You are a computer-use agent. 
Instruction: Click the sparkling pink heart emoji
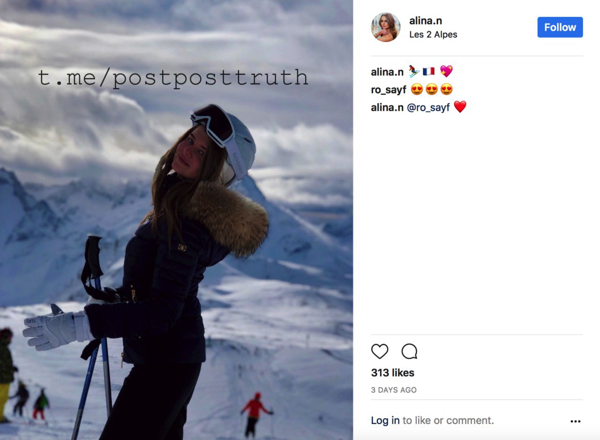[446, 72]
